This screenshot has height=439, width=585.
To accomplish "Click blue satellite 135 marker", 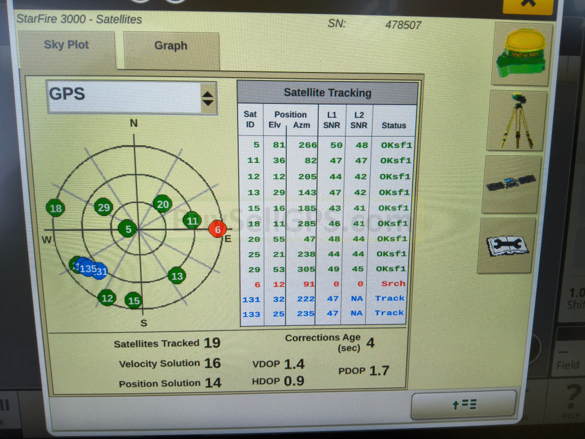I will 88,268.
